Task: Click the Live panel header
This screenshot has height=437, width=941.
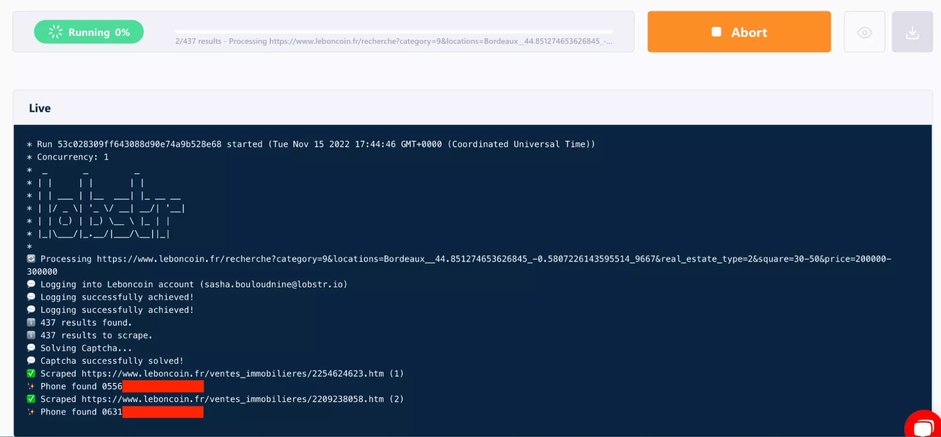Action: coord(40,108)
